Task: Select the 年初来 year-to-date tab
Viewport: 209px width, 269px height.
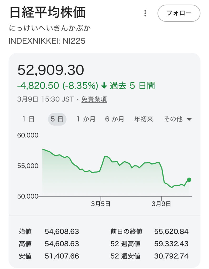Action: [x=144, y=119]
